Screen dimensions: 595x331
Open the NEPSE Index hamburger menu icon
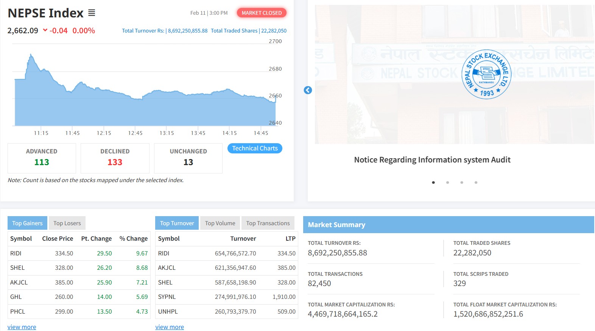point(92,13)
